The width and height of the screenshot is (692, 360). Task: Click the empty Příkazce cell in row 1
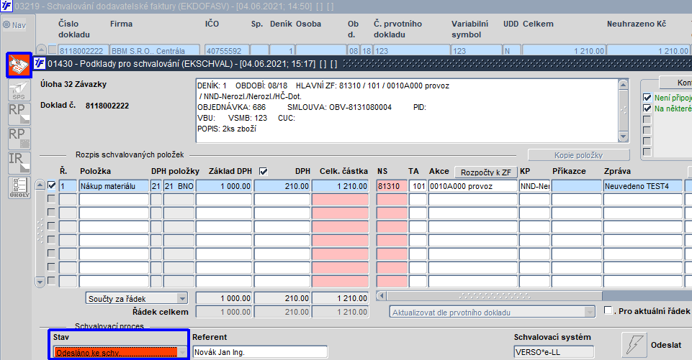click(x=576, y=186)
